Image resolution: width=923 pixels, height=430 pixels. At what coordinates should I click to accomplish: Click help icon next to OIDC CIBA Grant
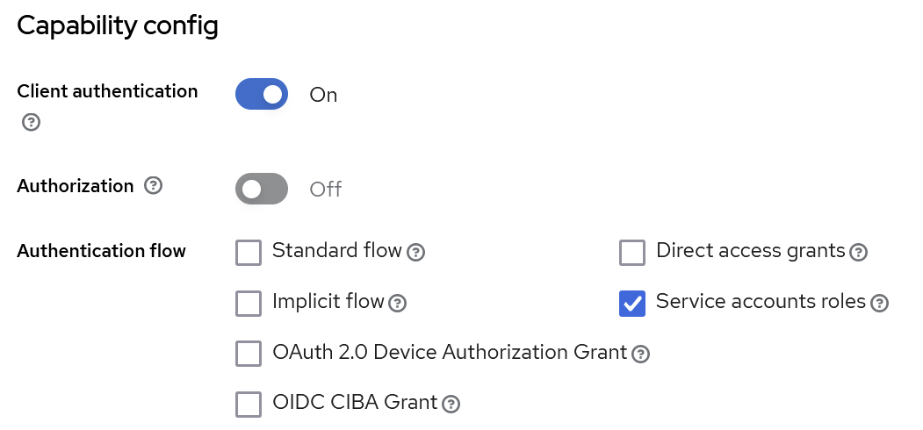click(451, 404)
